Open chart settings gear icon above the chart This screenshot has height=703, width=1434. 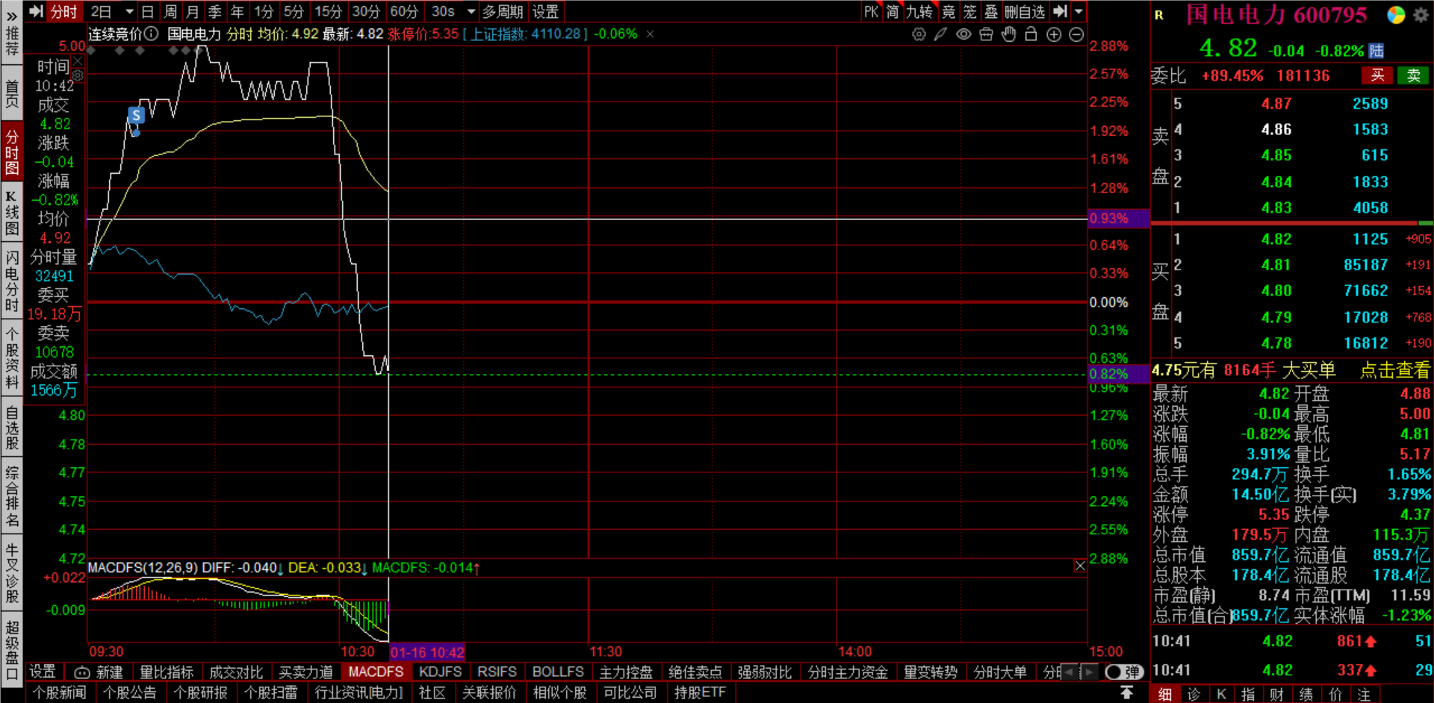coord(919,34)
